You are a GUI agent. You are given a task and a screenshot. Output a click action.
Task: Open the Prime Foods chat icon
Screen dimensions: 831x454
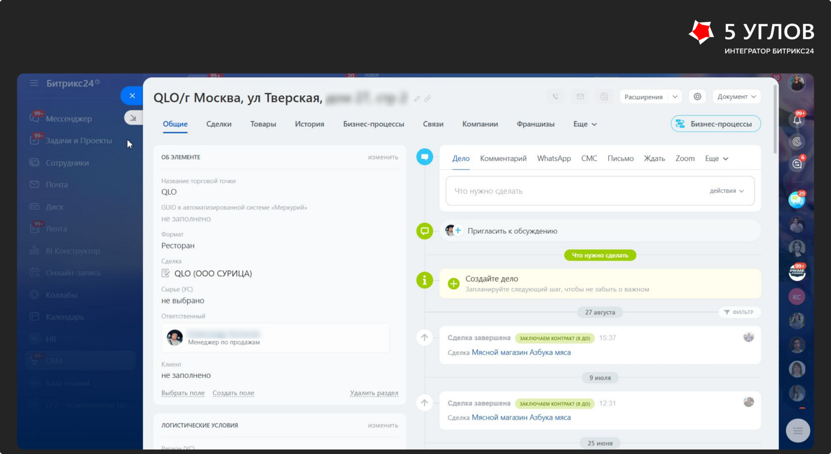797,272
